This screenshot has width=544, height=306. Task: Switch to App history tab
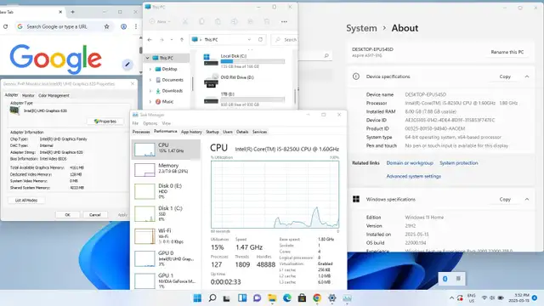[x=191, y=132]
